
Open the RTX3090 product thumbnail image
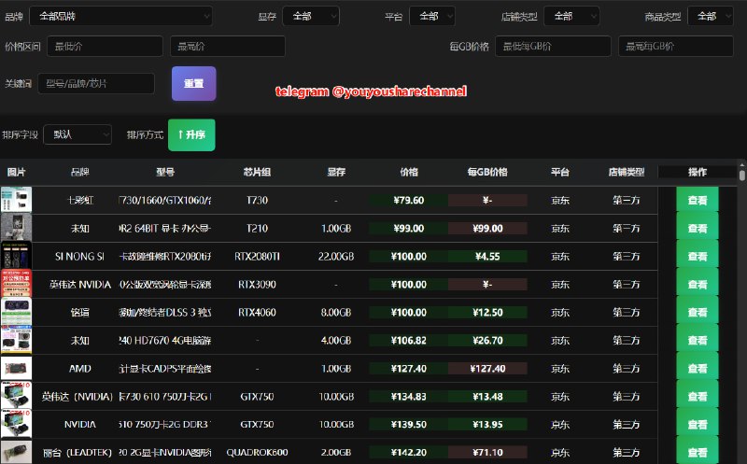16,284
